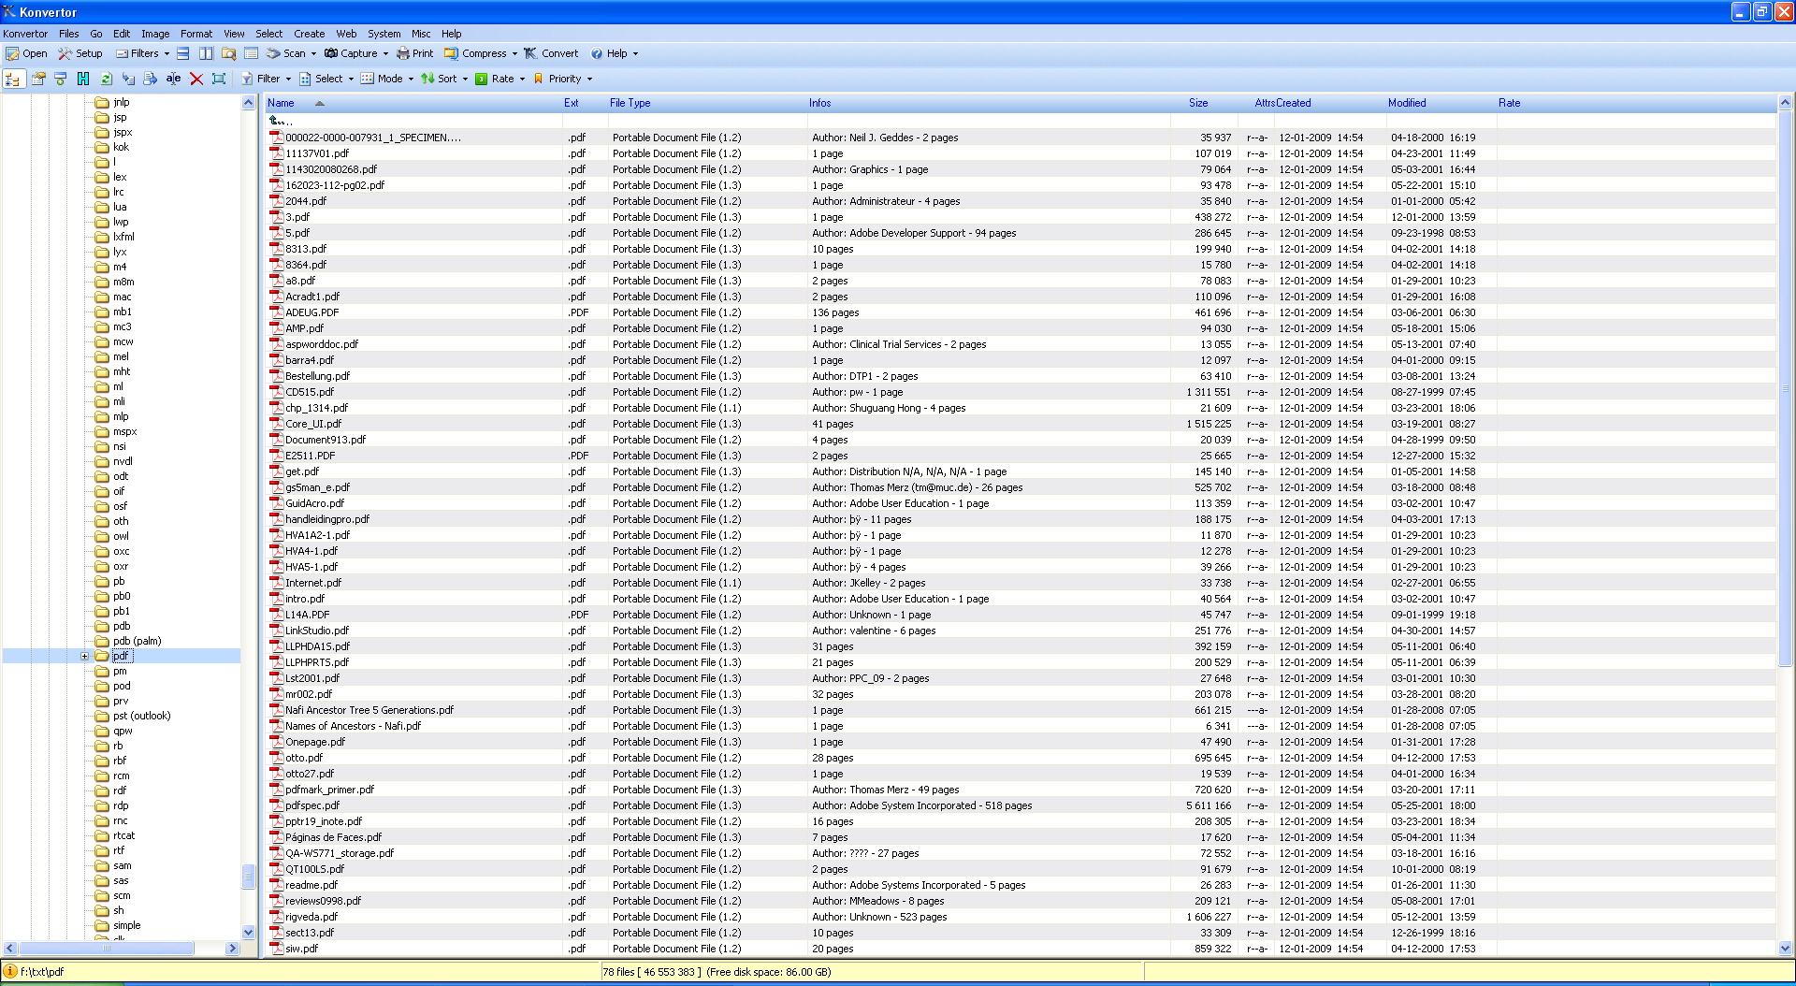1796x986 pixels.
Task: Open the Files menu
Action: click(69, 33)
